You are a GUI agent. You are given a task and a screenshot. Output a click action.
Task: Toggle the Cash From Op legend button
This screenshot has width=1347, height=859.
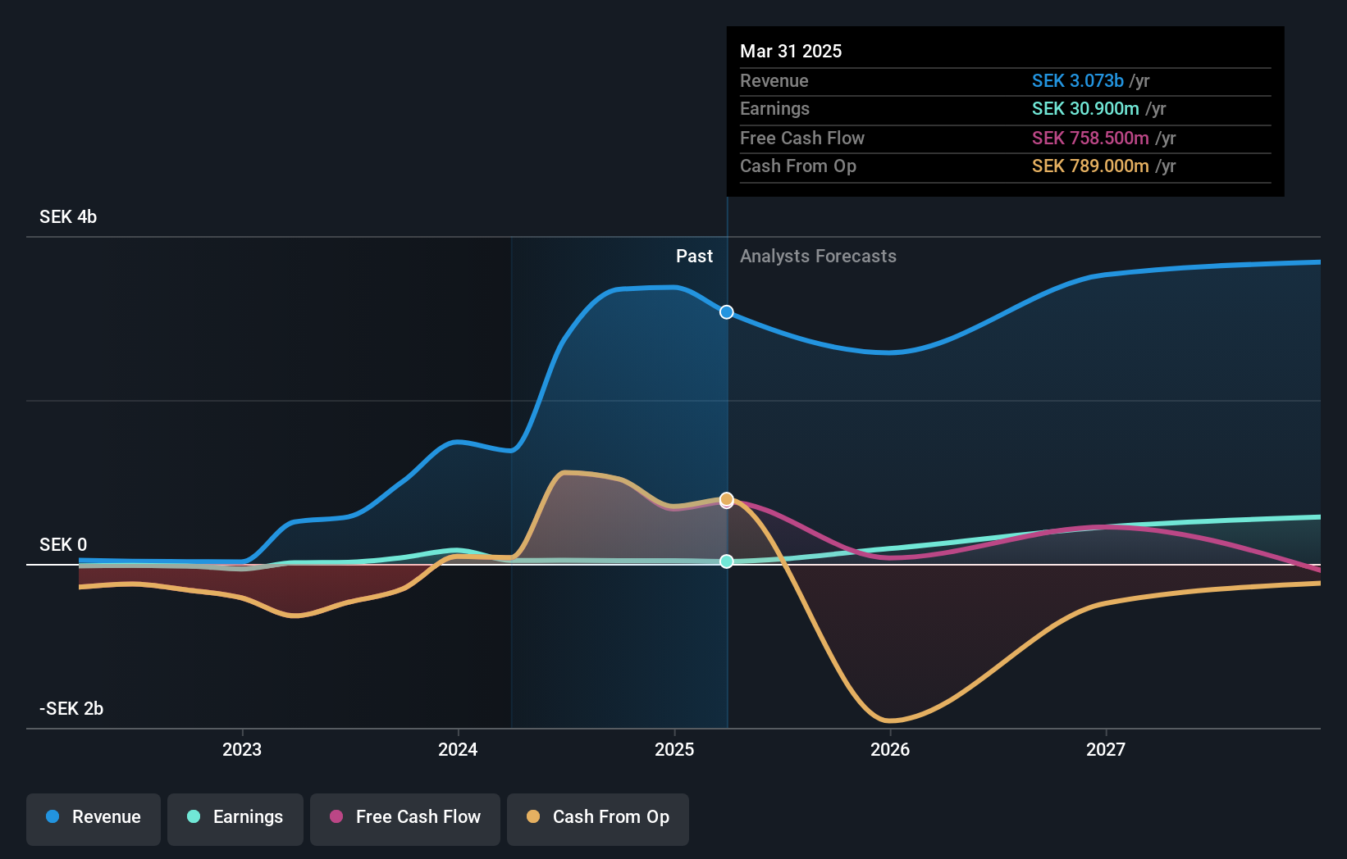click(598, 819)
